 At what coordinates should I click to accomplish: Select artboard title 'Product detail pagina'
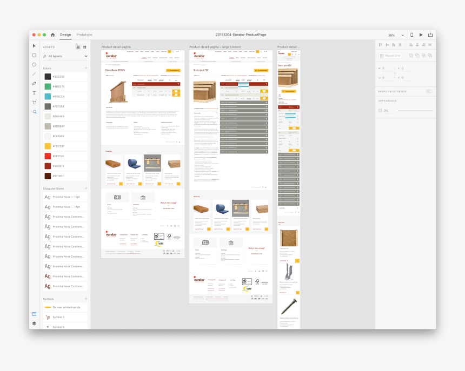coord(116,47)
